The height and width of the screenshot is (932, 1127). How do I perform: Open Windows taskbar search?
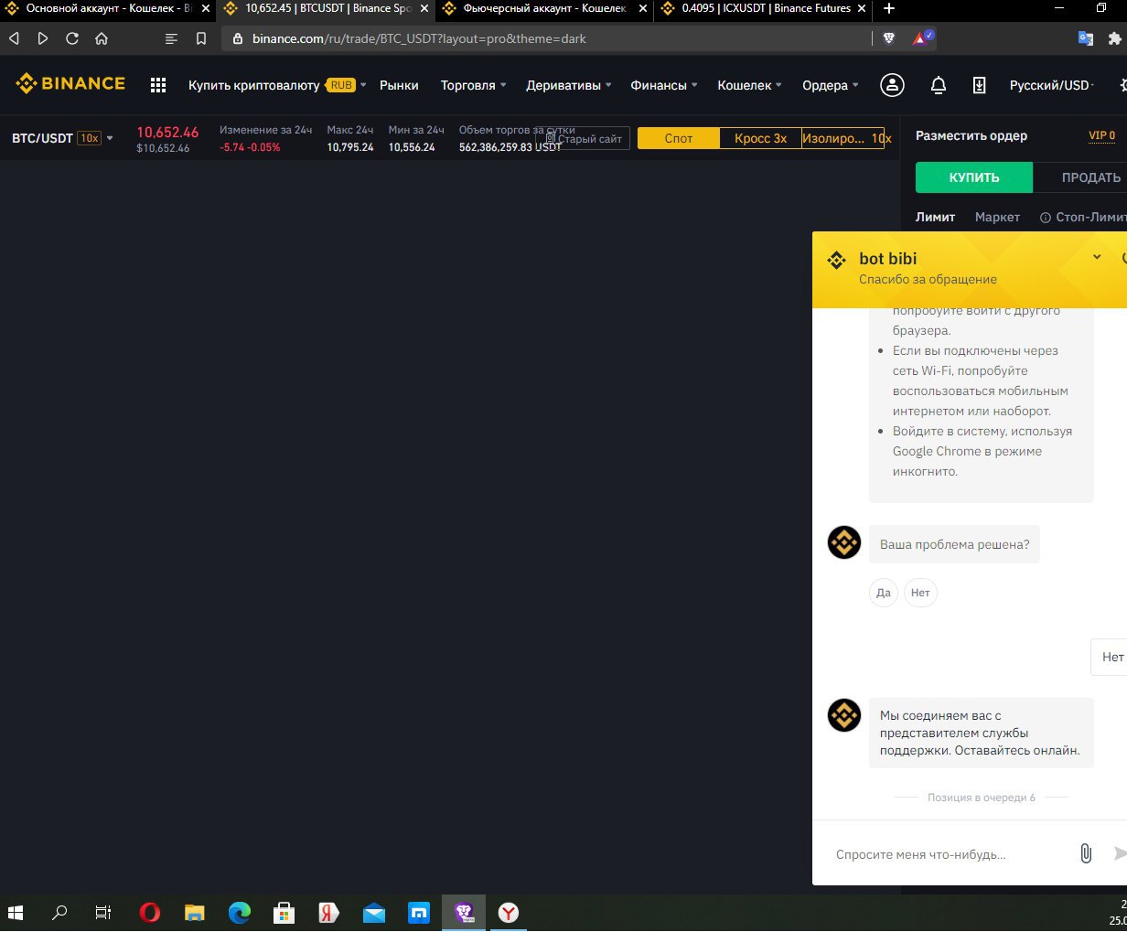pyautogui.click(x=59, y=912)
